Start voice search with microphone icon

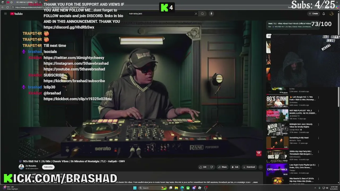pos(211,14)
